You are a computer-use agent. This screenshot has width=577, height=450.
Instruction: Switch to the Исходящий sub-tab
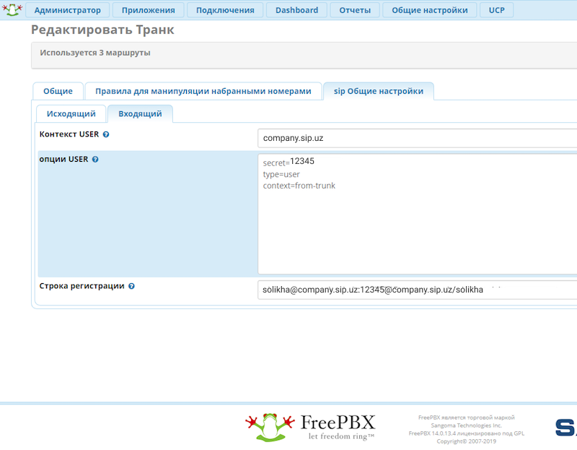coord(71,113)
